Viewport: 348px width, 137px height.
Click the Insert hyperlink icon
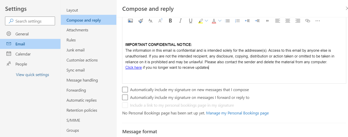[x=308, y=21]
